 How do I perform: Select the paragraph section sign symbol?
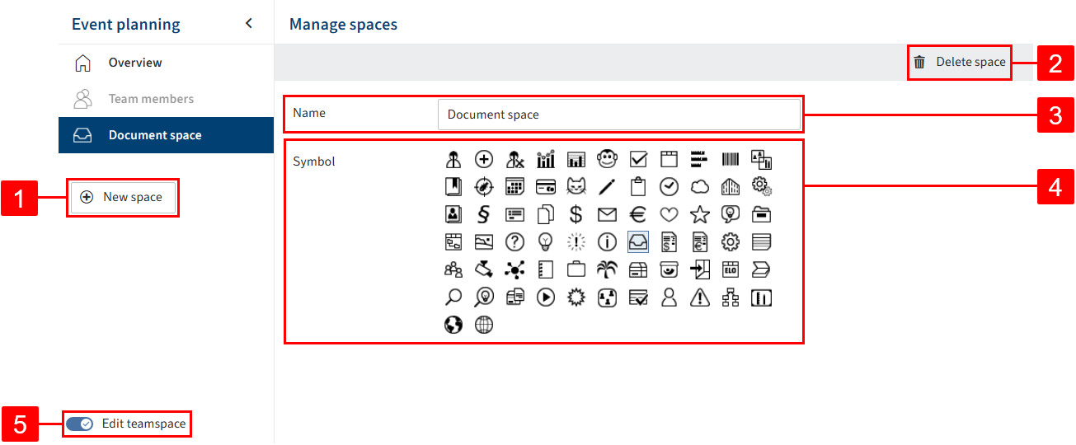484,214
